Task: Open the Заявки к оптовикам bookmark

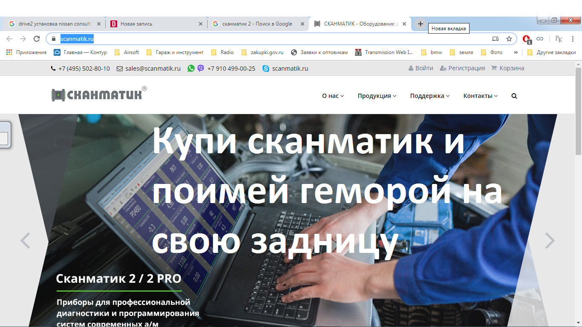Action: tap(319, 52)
